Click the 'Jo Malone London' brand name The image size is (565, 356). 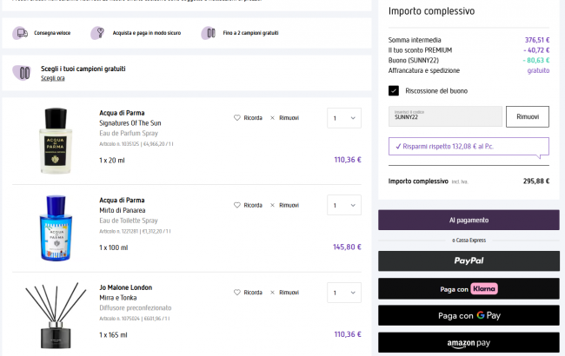click(126, 287)
